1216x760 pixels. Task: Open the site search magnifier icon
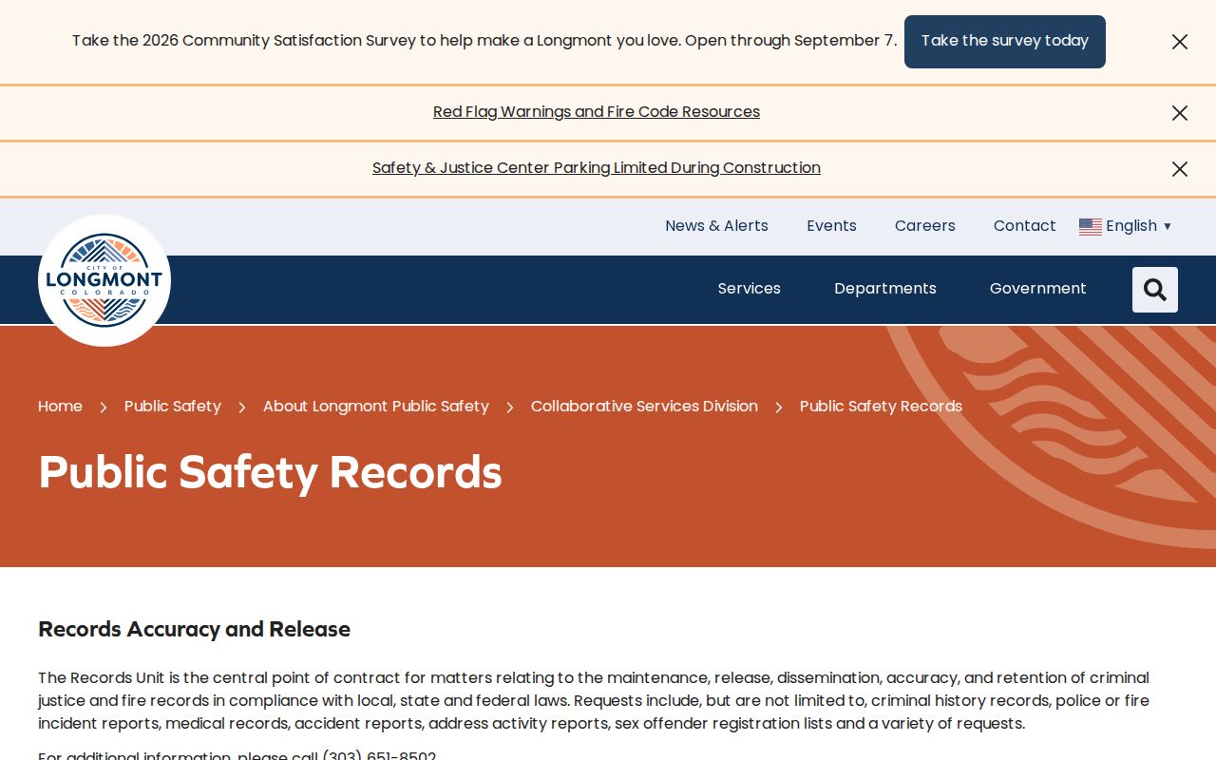coord(1155,290)
